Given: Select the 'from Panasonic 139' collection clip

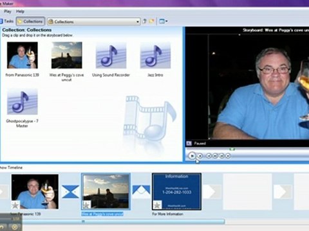Looking at the screenshot, I should coord(23,55).
